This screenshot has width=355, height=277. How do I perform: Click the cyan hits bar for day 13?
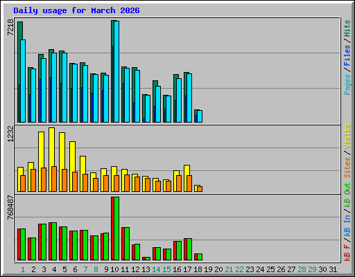[148, 109]
